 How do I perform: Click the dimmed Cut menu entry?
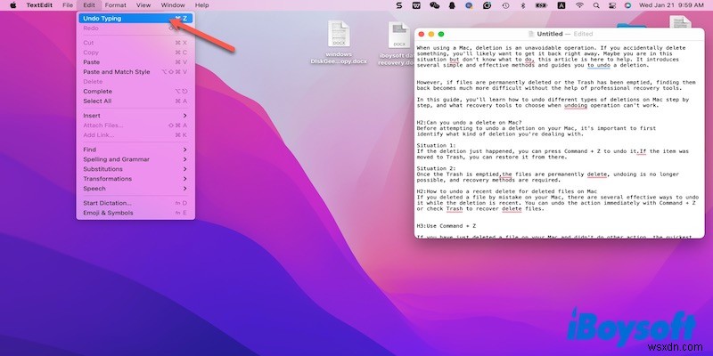pos(135,43)
